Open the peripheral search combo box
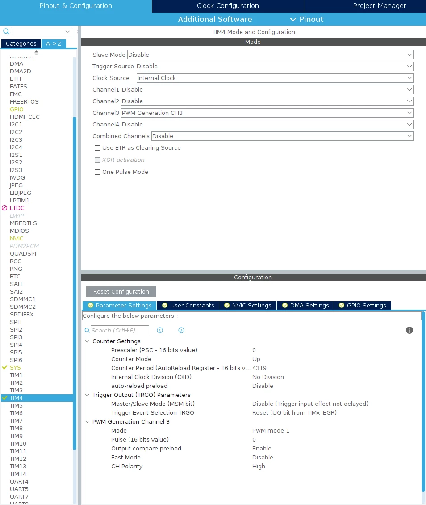Screen dimensions: 426x505 [42, 32]
